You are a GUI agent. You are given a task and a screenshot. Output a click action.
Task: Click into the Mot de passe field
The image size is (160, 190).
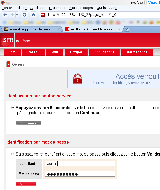click(80, 174)
